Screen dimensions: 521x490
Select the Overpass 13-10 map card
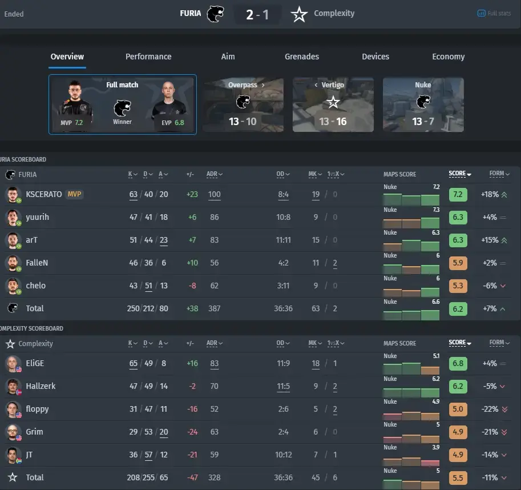pos(243,105)
